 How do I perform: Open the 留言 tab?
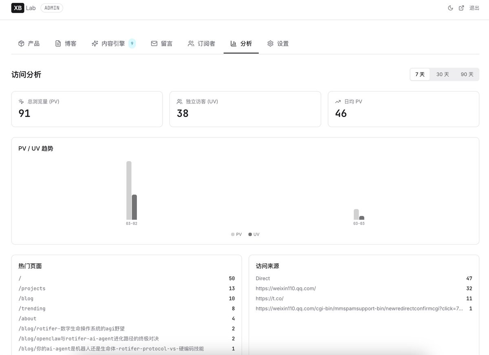[162, 43]
